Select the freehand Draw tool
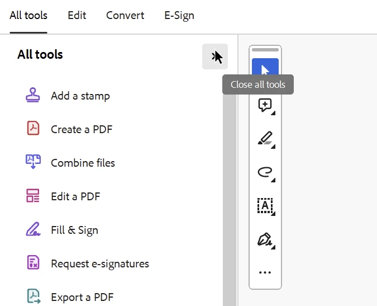This screenshot has height=306, width=377. [x=265, y=172]
